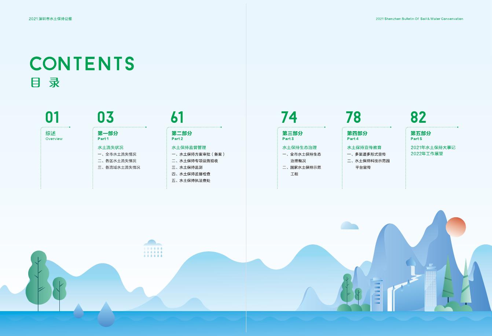
Task: Open the 第四部分 heading
Action: coord(357,133)
